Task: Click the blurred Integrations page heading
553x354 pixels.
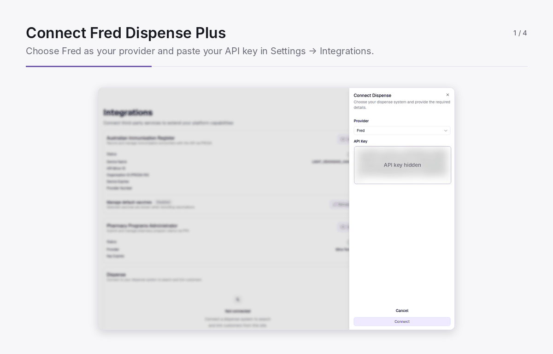Action: (x=128, y=113)
